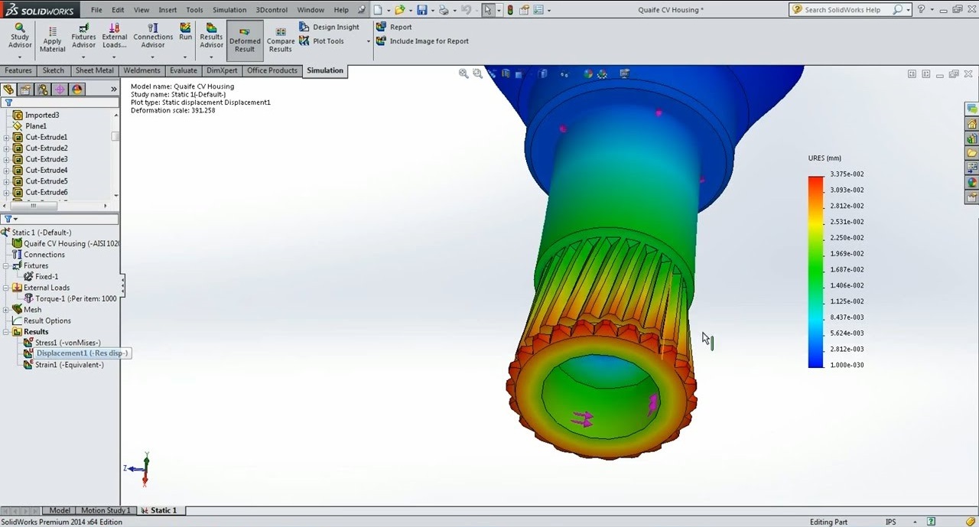
Task: Open the Fixtures Advisor
Action: click(83, 35)
